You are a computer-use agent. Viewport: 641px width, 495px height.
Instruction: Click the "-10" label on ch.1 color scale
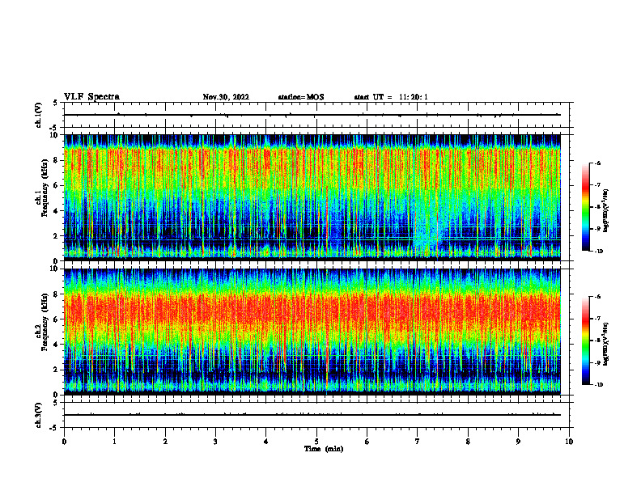pyautogui.click(x=599, y=252)
